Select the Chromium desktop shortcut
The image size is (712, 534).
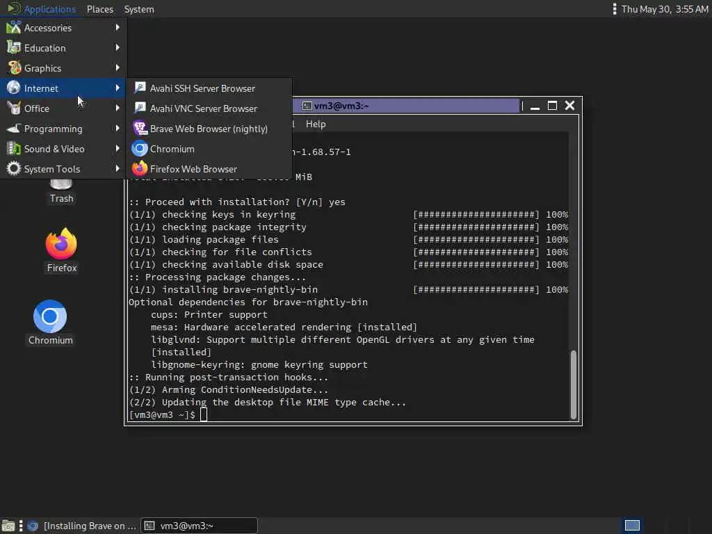[50, 323]
